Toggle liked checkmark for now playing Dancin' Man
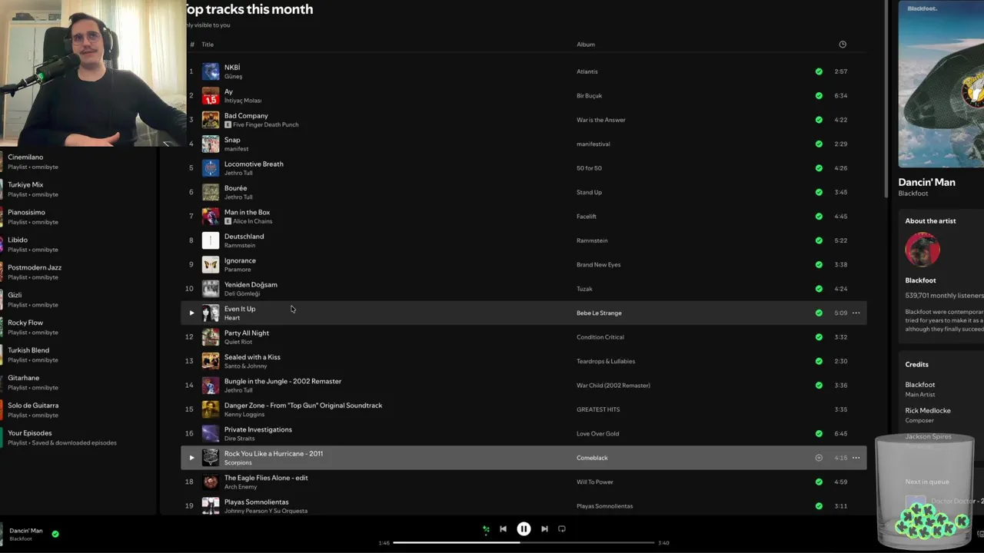The width and height of the screenshot is (984, 553). pyautogui.click(x=55, y=534)
